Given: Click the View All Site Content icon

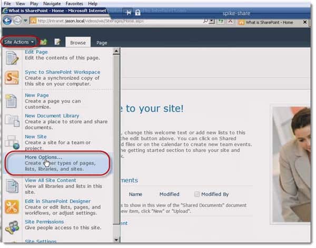Looking at the screenshot, I should pyautogui.click(x=12, y=185).
